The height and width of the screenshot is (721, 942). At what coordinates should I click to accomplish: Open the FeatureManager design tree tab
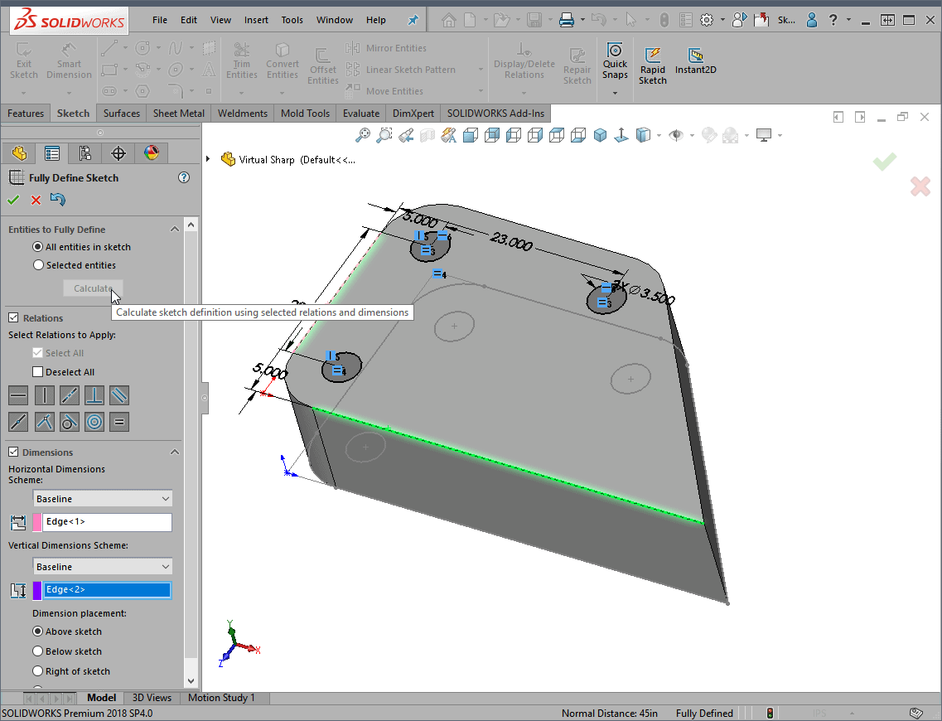[x=19, y=154]
